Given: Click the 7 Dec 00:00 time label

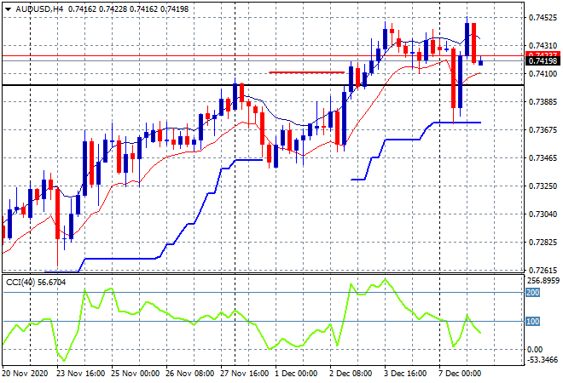Looking at the screenshot, I should (x=460, y=374).
